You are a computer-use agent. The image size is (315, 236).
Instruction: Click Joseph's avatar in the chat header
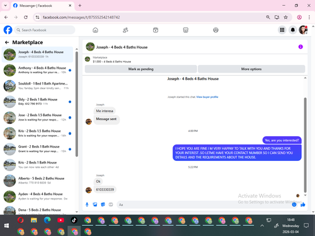[x=90, y=47]
